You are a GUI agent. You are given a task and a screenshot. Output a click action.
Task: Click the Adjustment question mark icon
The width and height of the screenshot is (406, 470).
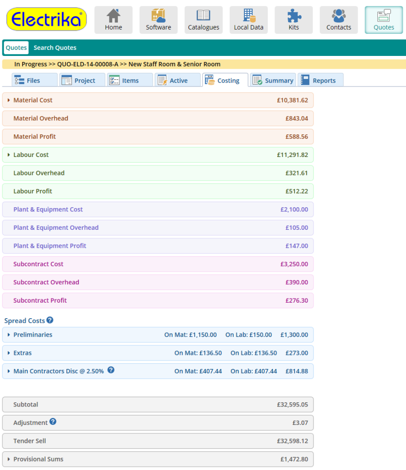click(53, 422)
